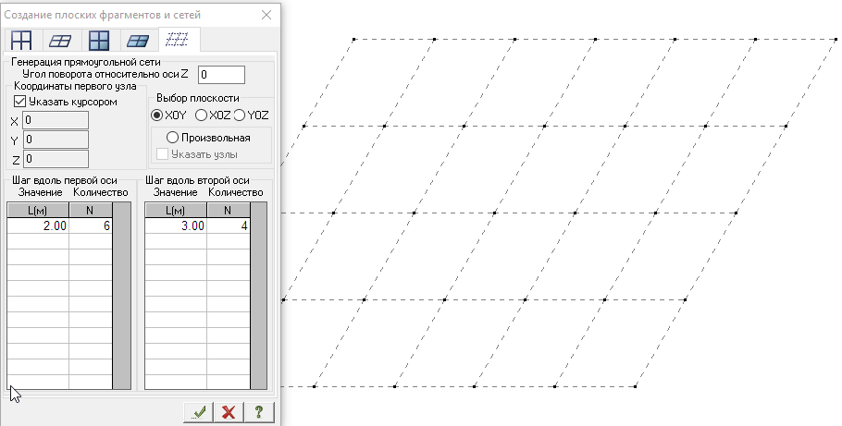Image resolution: width=842 pixels, height=426 pixels.
Task: Select the first axis count cell 6
Action: click(91, 225)
